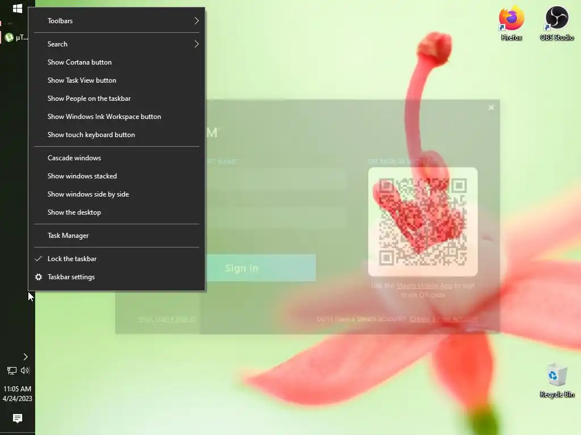Close the Steam sign-in window
The image size is (581, 435).
[x=491, y=108]
